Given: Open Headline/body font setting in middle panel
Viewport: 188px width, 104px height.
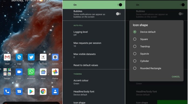Looking at the screenshot, I should click(x=94, y=93).
